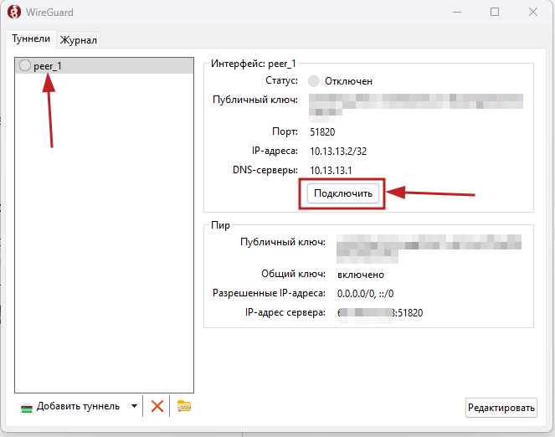Click DNS server value 10.13.13.1
The image size is (555, 437).
pyautogui.click(x=331, y=171)
